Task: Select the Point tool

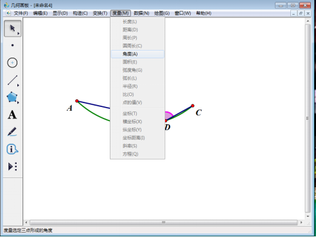Action: click(x=12, y=45)
